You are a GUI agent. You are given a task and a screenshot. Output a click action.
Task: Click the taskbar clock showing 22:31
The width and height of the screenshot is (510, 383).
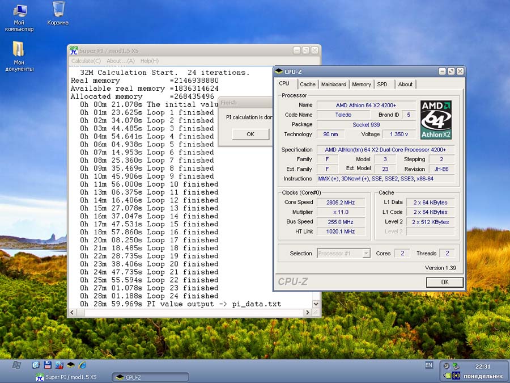483,367
